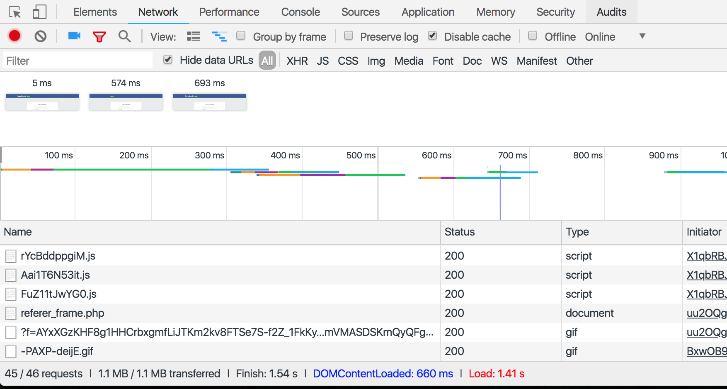The image size is (727, 389).
Task: Open the X1qbRB initiator link for rYcBddppgiM.js
Action: [706, 256]
